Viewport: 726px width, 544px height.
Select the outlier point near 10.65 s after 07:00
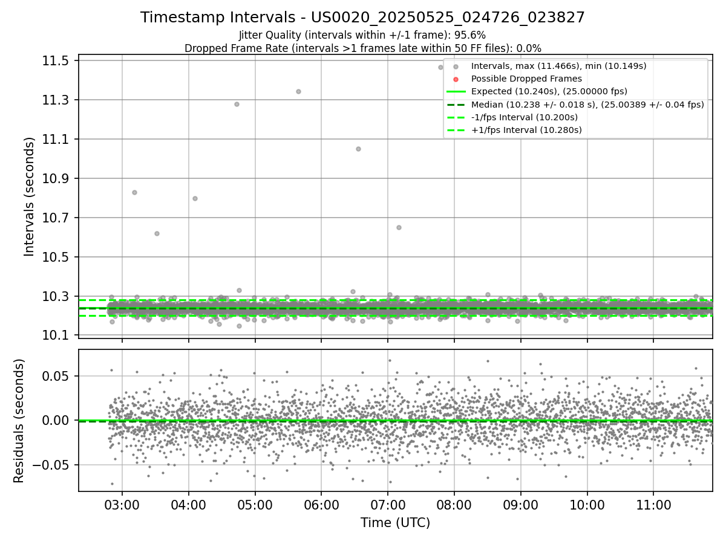point(399,227)
